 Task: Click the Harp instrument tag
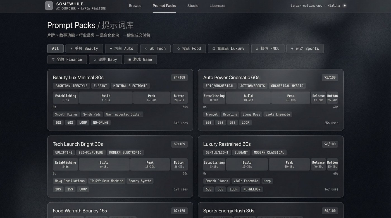click(267, 181)
